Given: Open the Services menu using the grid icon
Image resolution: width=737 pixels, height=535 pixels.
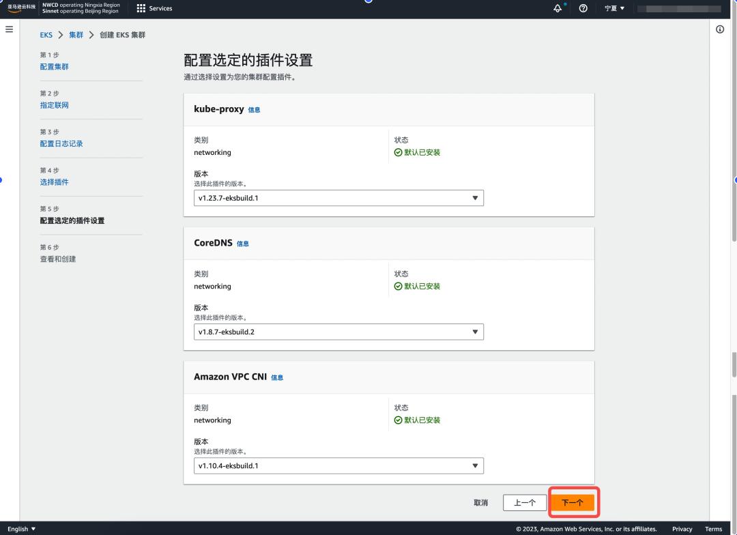Looking at the screenshot, I should 140,9.
